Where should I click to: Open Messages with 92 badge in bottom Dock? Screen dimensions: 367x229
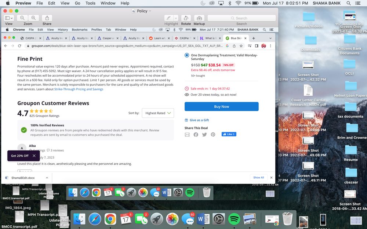[x=188, y=219]
